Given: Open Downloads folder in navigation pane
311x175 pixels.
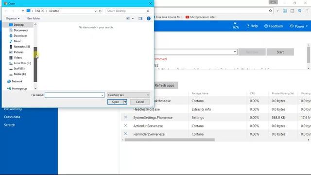Looking at the screenshot, I should point(20,35).
